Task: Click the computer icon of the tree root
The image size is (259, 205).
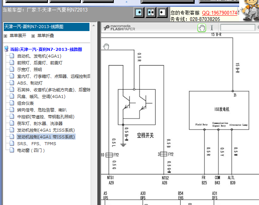Action: click(6, 49)
